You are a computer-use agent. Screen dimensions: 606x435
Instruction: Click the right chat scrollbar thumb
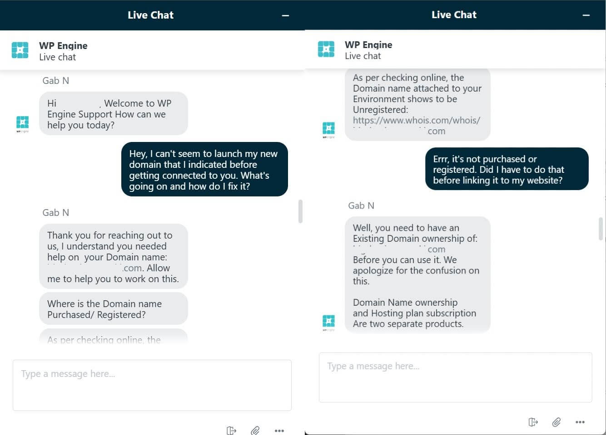tap(601, 229)
